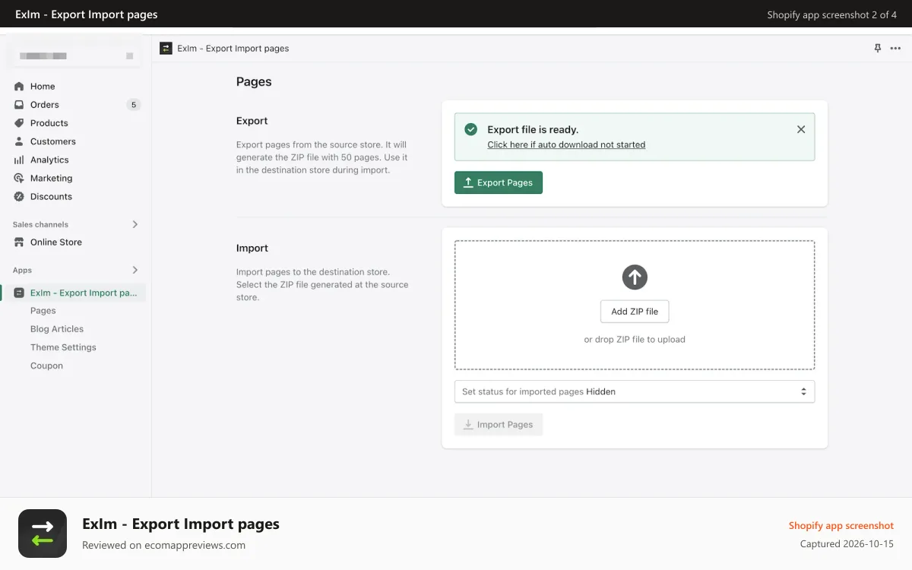Open the three-dot more options menu
The height and width of the screenshot is (570, 912).
(x=895, y=48)
